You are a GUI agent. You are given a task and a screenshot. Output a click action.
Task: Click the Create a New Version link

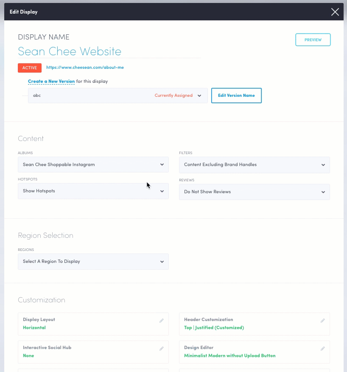pyautogui.click(x=51, y=82)
